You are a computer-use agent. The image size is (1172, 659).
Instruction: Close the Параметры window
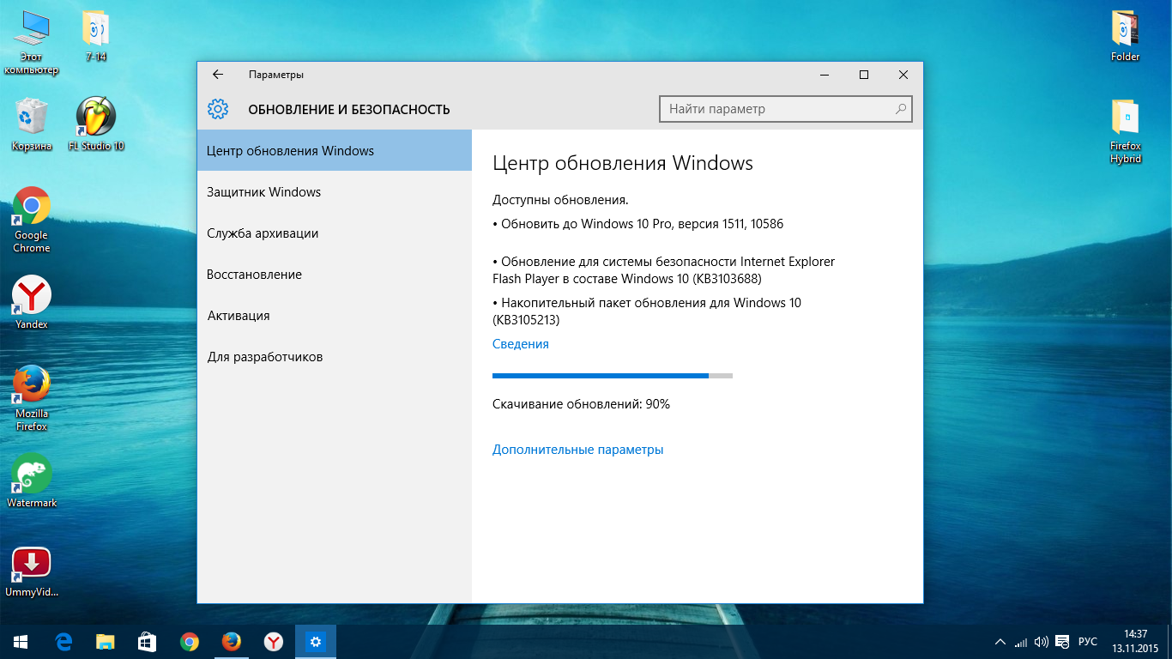tap(903, 75)
